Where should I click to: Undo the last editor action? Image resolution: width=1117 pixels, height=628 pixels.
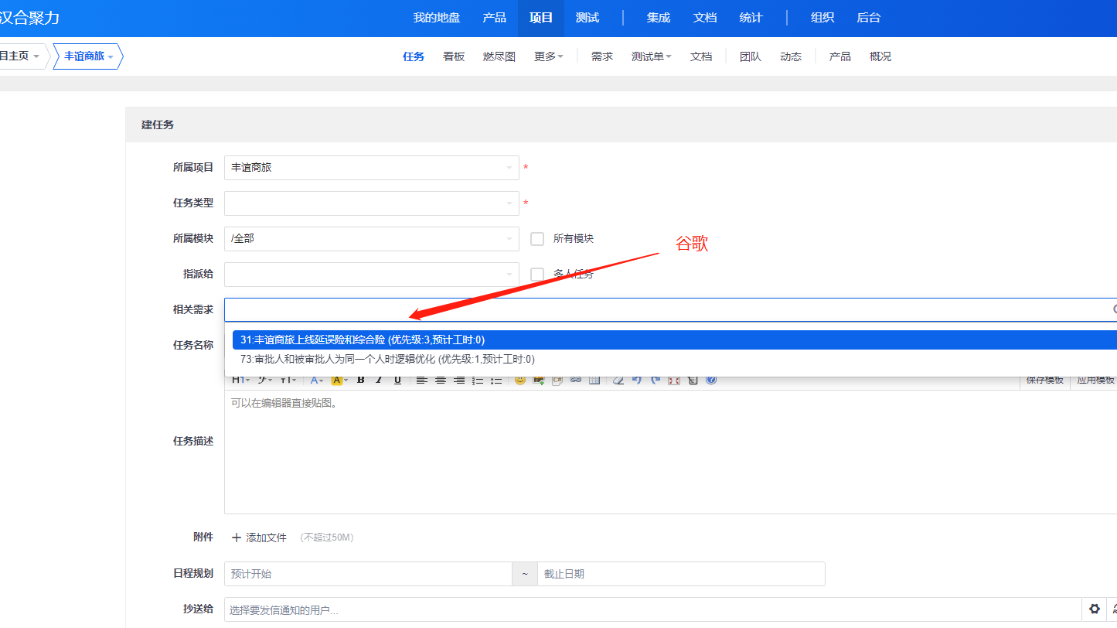pyautogui.click(x=637, y=380)
